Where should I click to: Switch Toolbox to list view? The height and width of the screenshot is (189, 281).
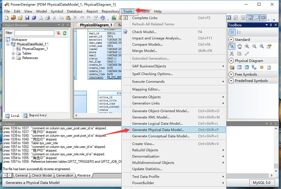pos(239,32)
